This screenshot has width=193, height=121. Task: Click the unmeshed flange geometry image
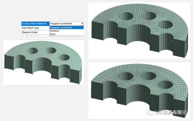click(43, 62)
